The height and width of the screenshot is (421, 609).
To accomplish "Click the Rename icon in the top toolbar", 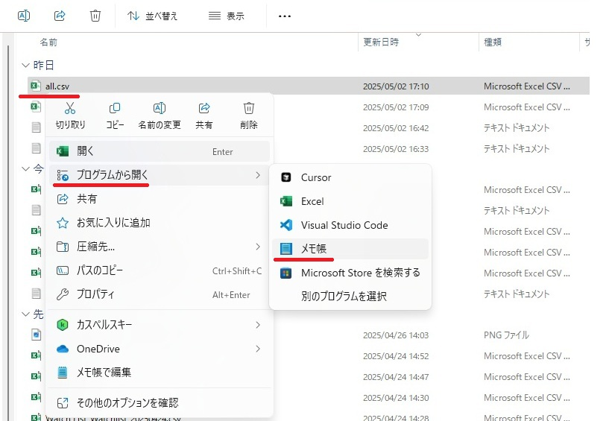I will [24, 16].
